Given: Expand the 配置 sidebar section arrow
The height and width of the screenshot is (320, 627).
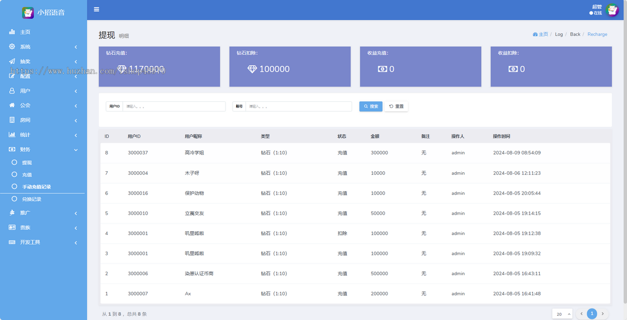Looking at the screenshot, I should tap(76, 76).
